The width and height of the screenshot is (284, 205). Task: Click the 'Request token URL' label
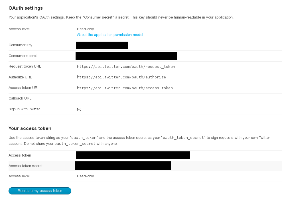click(x=25, y=66)
